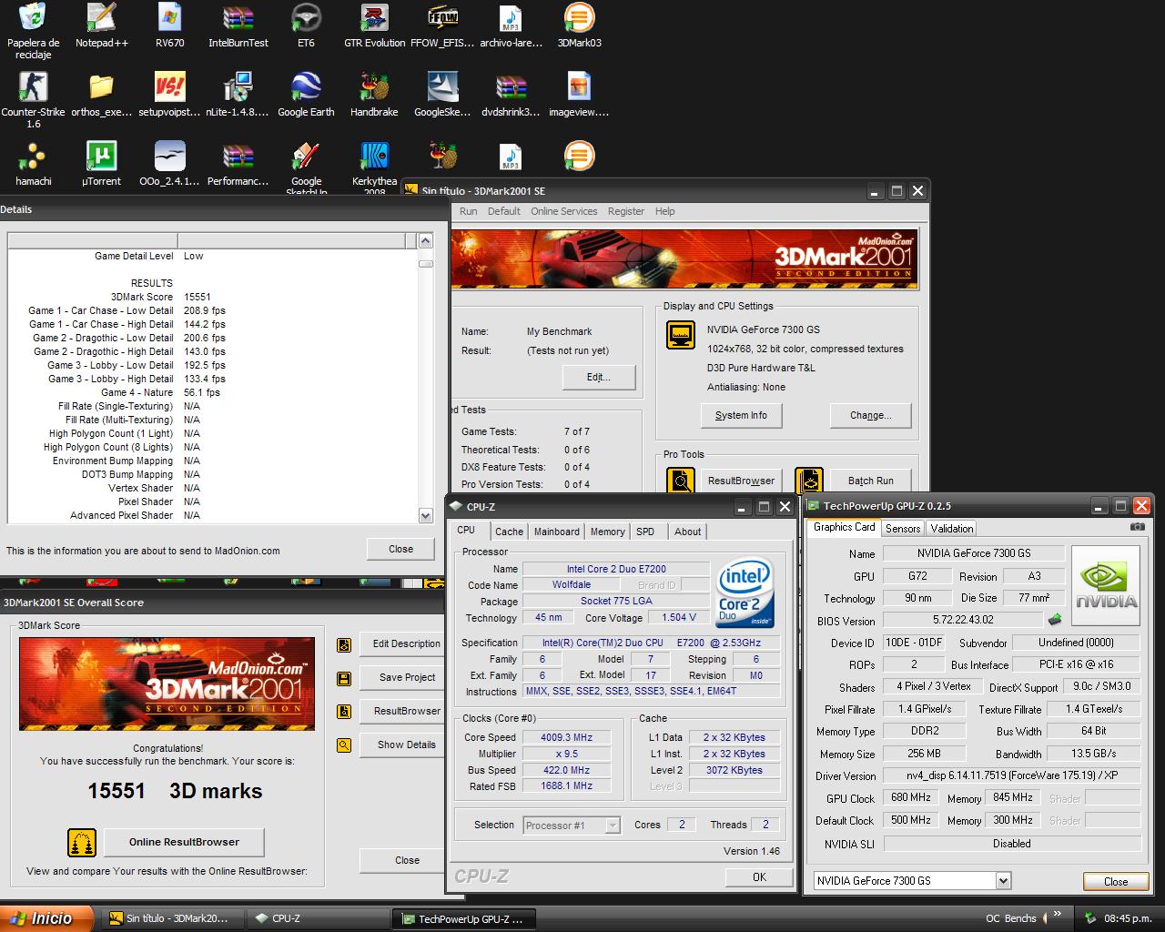Switch to Sin título 3DMark2001 taskbar button
The width and height of the screenshot is (1165, 932).
click(x=172, y=918)
